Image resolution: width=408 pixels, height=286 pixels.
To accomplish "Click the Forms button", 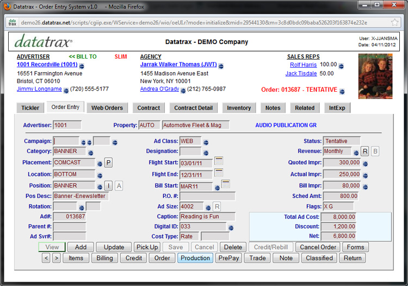I will coord(355,247).
